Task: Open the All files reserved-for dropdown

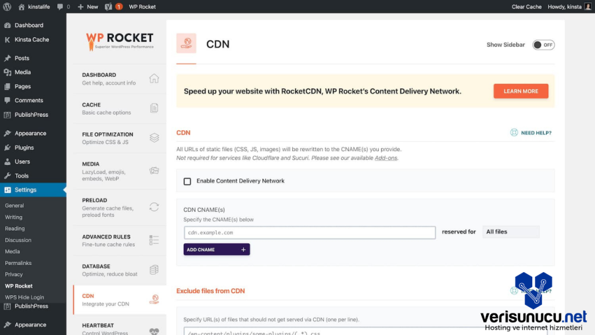Action: click(x=511, y=231)
